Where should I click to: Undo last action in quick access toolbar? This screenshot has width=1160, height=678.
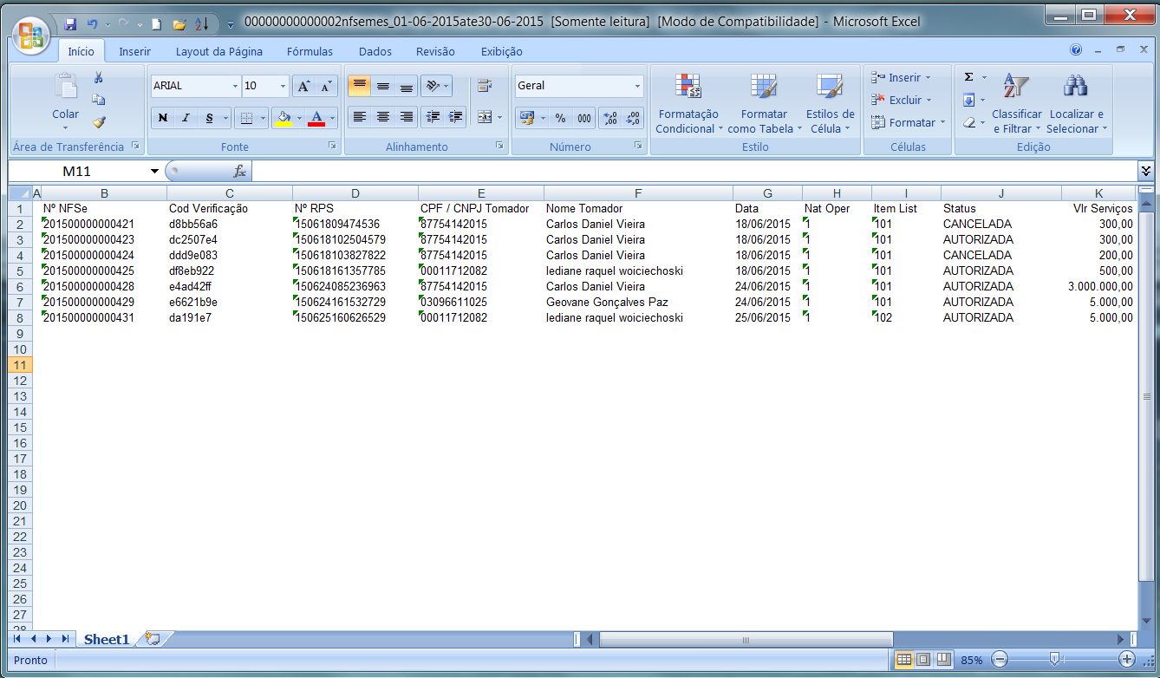[94, 23]
